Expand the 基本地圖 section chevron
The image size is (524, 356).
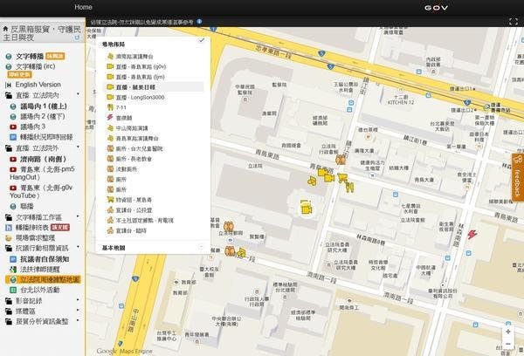coord(201,248)
